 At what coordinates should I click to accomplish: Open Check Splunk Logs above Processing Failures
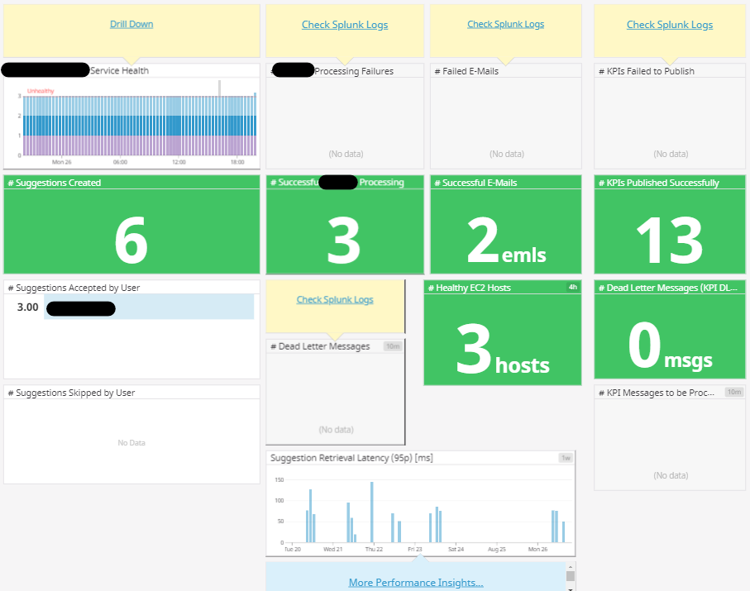point(344,25)
